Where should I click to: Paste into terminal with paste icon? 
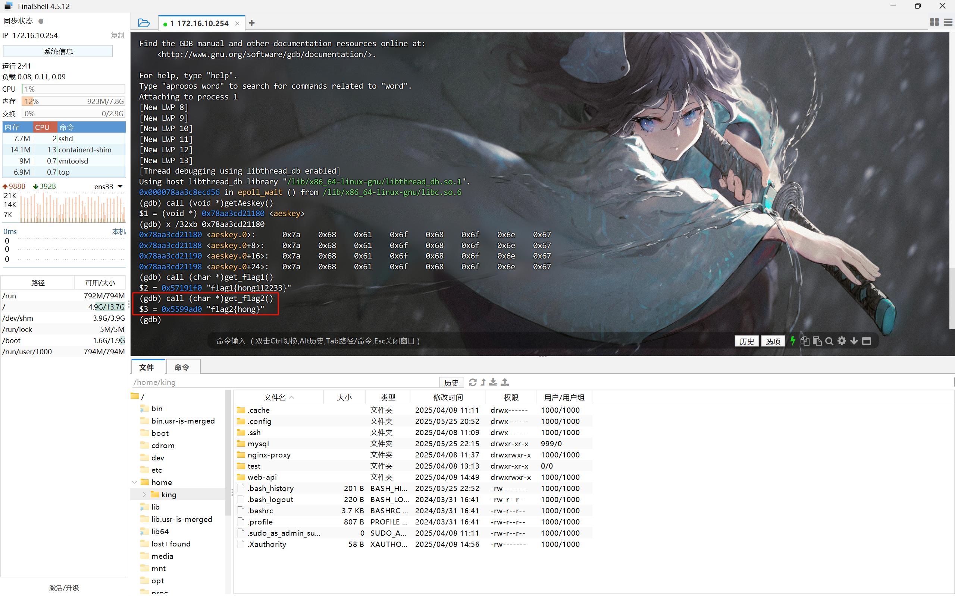click(x=817, y=341)
